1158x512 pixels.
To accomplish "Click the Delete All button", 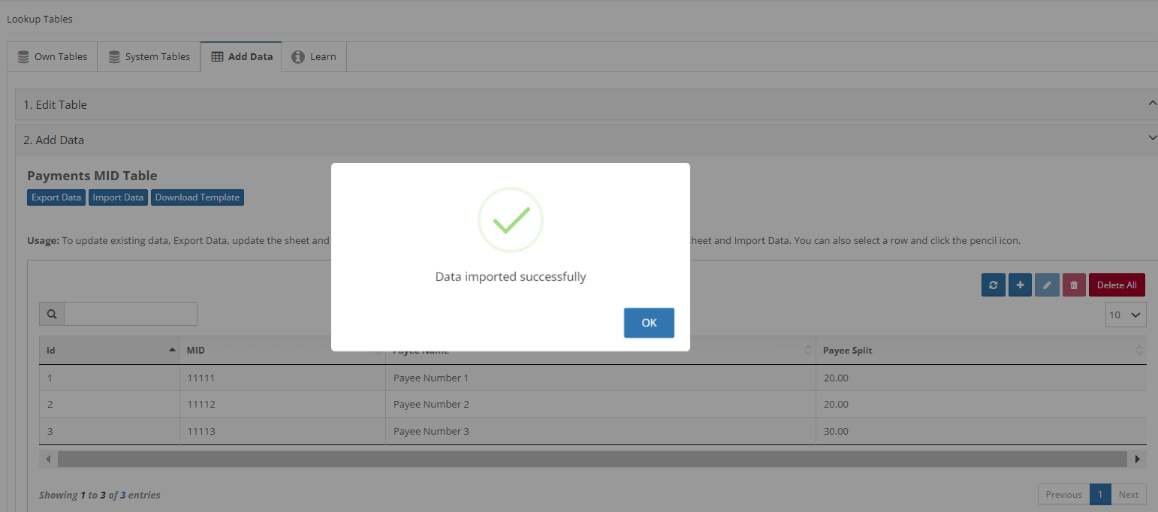I will tap(1117, 285).
